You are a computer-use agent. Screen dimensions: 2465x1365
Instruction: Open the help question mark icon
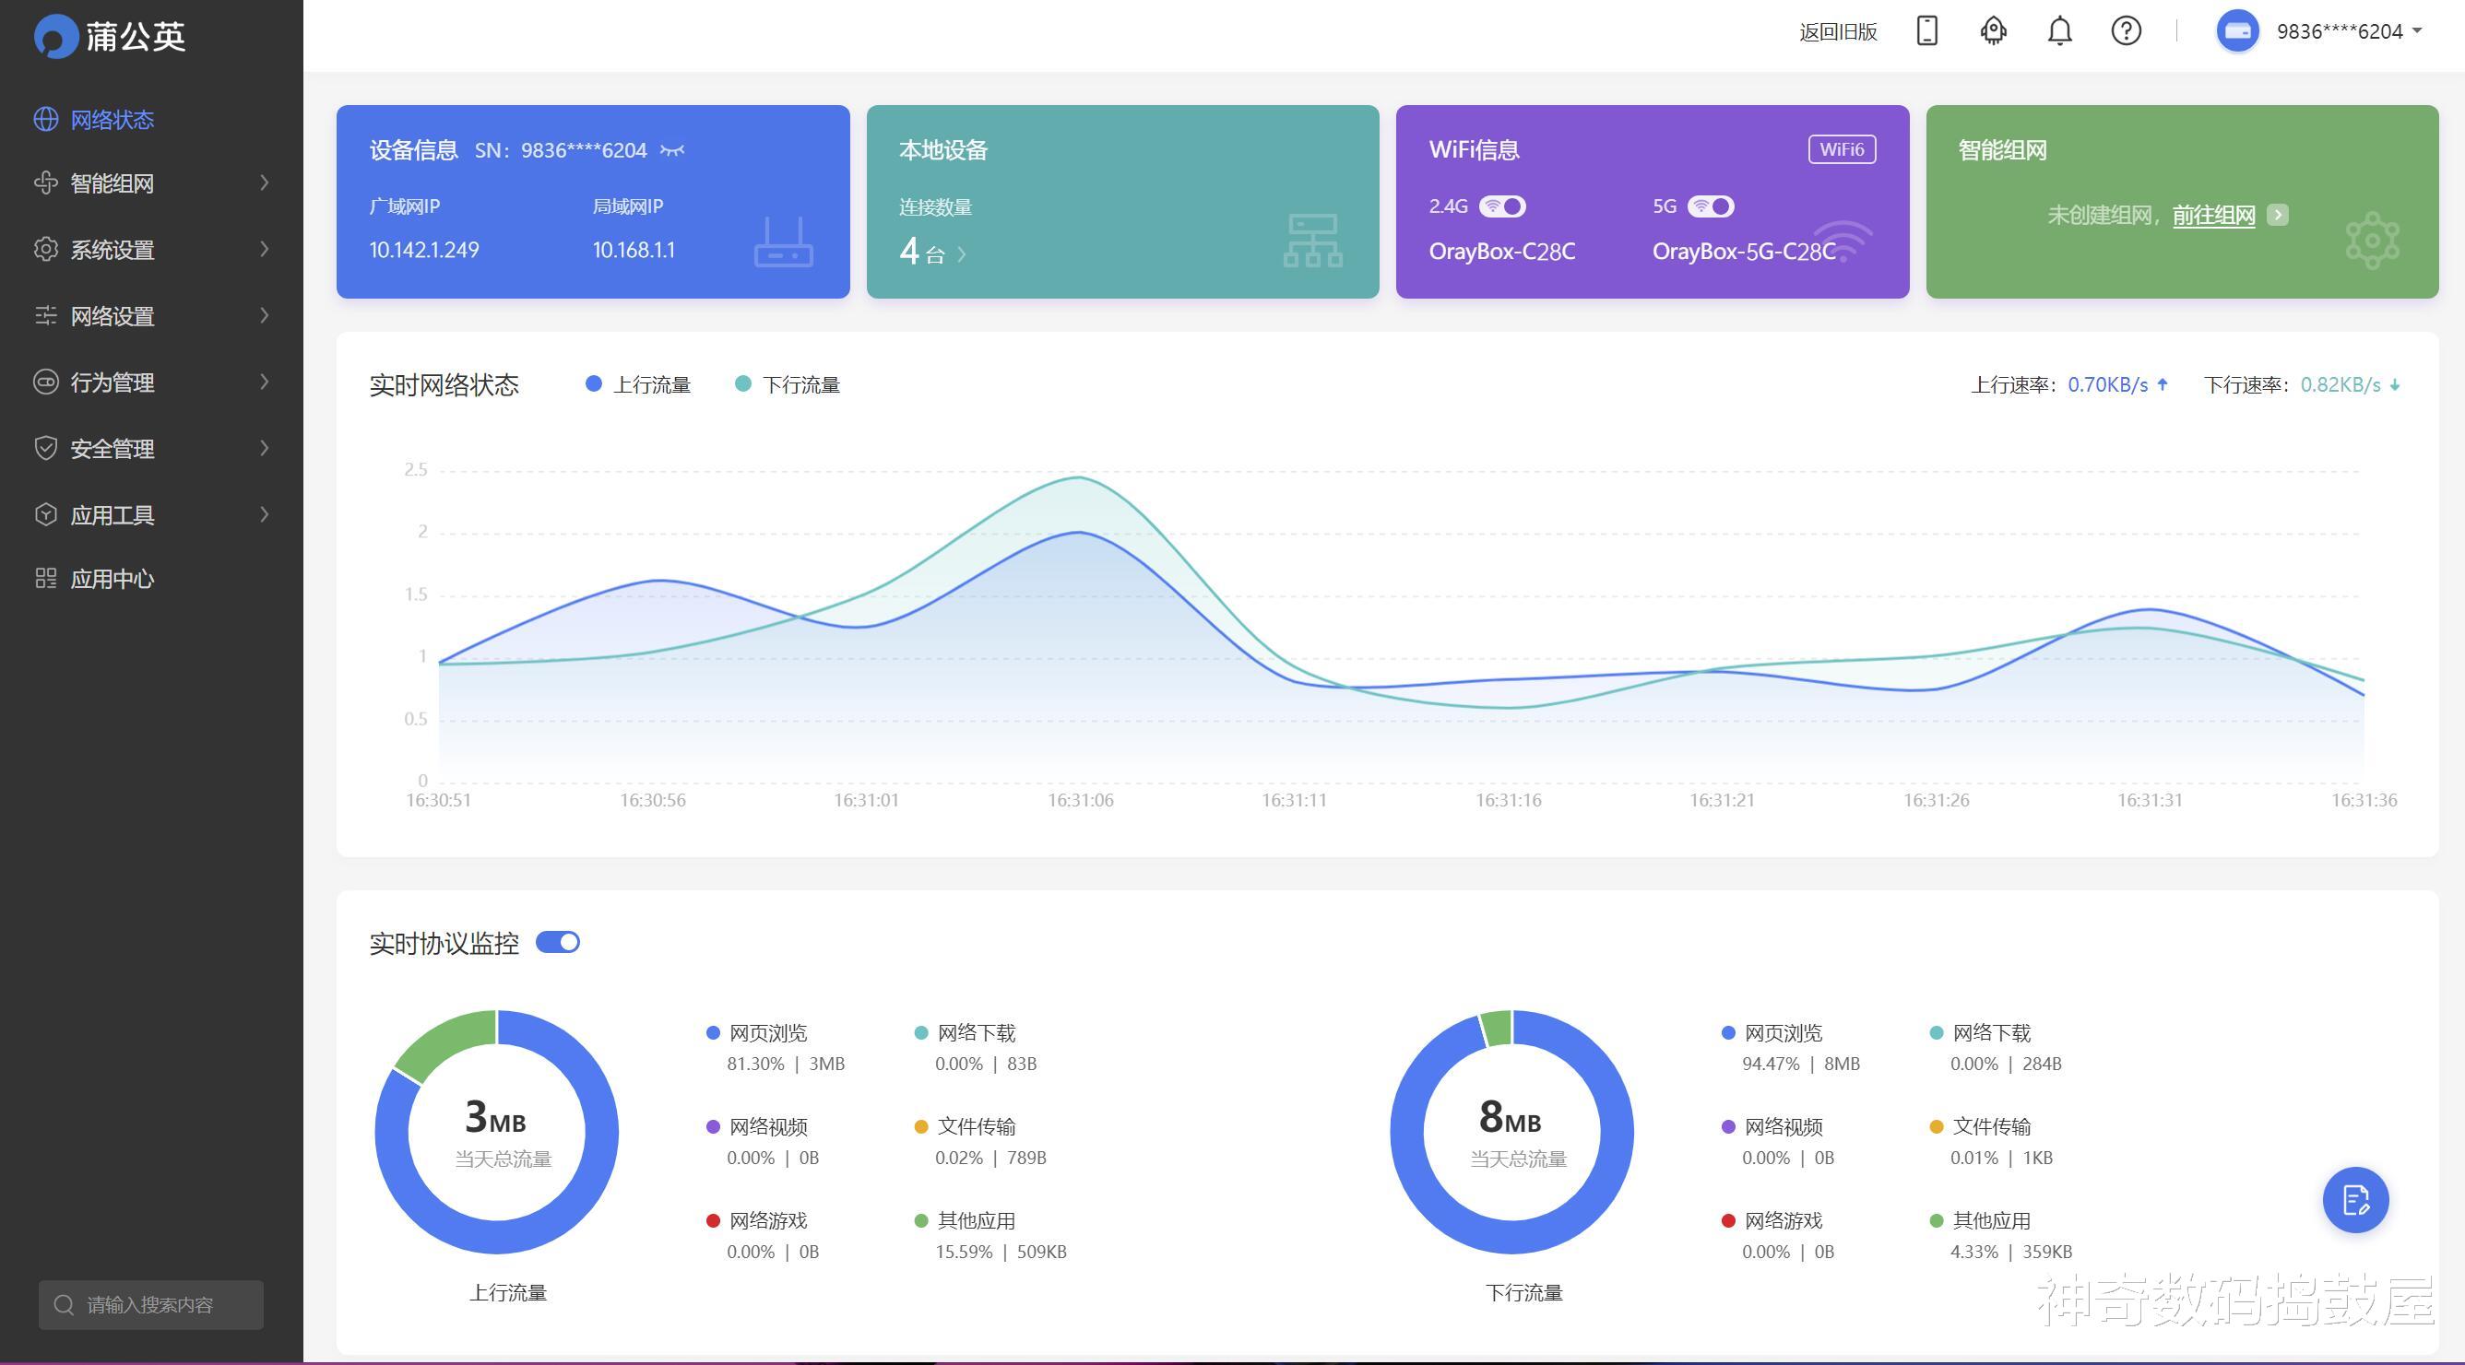2127,30
